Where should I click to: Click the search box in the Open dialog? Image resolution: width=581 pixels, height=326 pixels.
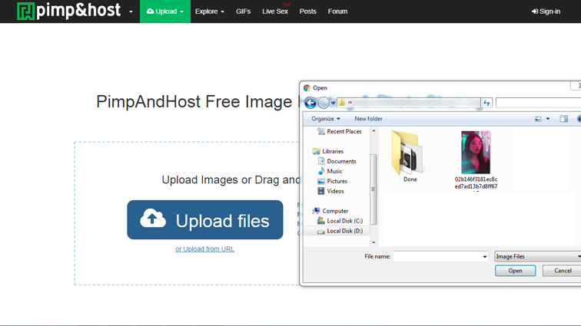[538, 103]
